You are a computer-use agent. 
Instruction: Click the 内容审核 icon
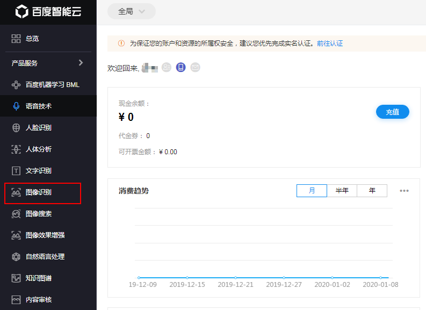pos(16,300)
